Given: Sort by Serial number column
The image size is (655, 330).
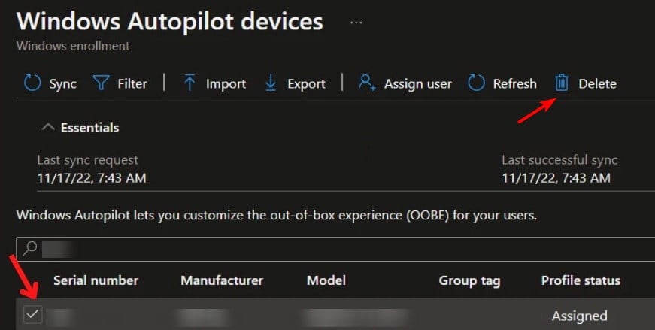Looking at the screenshot, I should 96,280.
